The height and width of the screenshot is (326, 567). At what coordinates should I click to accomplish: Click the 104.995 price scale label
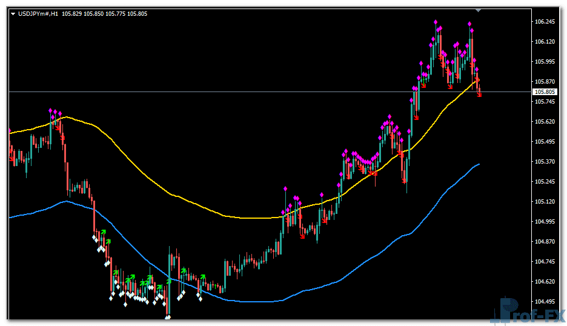(x=545, y=222)
